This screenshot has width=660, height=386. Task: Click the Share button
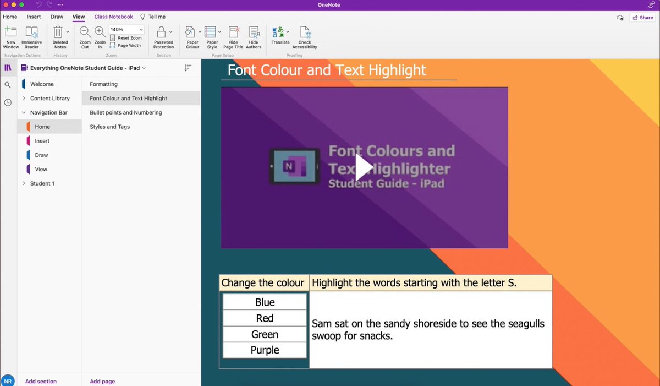tap(643, 18)
